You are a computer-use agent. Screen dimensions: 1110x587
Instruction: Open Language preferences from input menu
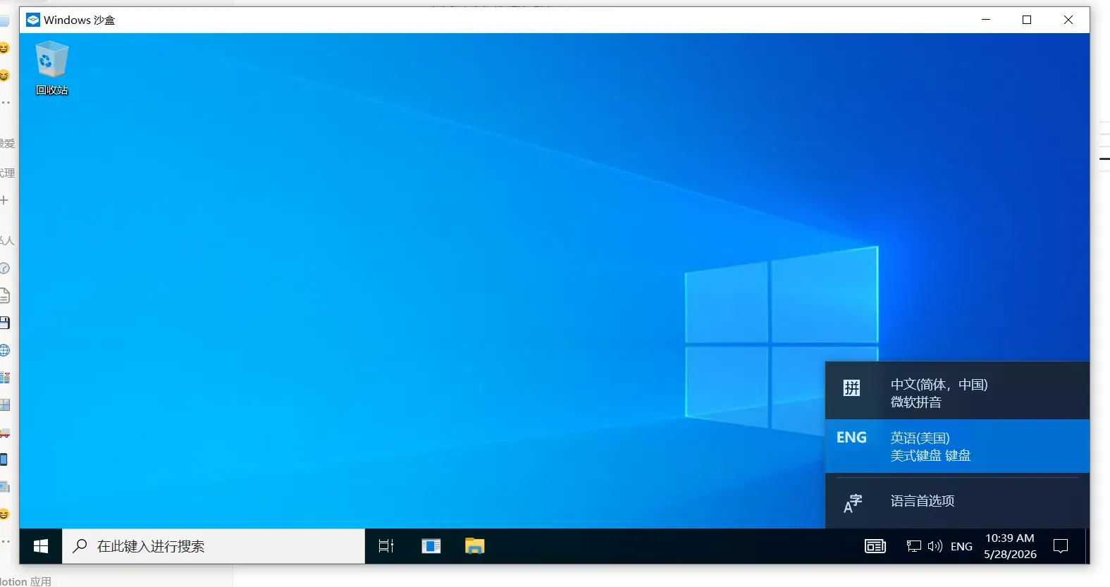pos(957,501)
